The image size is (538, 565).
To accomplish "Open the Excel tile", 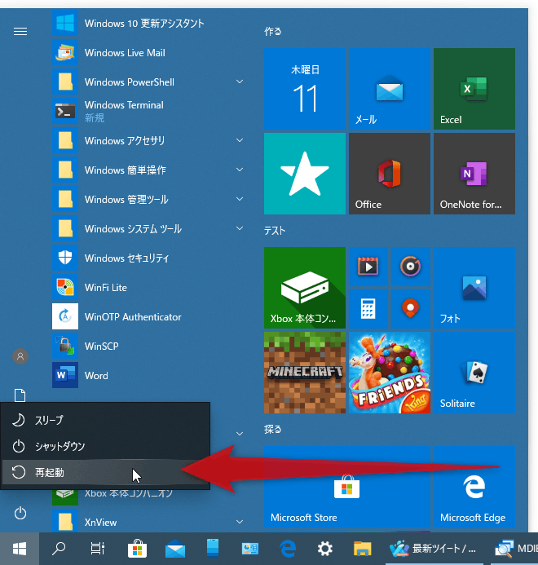I will click(x=474, y=89).
